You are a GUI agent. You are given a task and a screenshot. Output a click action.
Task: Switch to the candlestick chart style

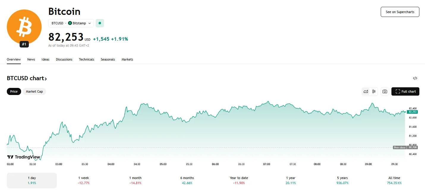point(374,91)
